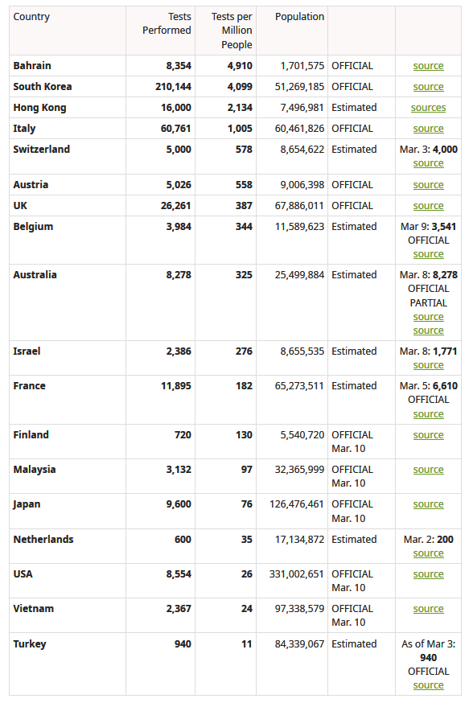The width and height of the screenshot is (469, 707).
Task: Open the Netherlands source link
Action: tap(428, 553)
